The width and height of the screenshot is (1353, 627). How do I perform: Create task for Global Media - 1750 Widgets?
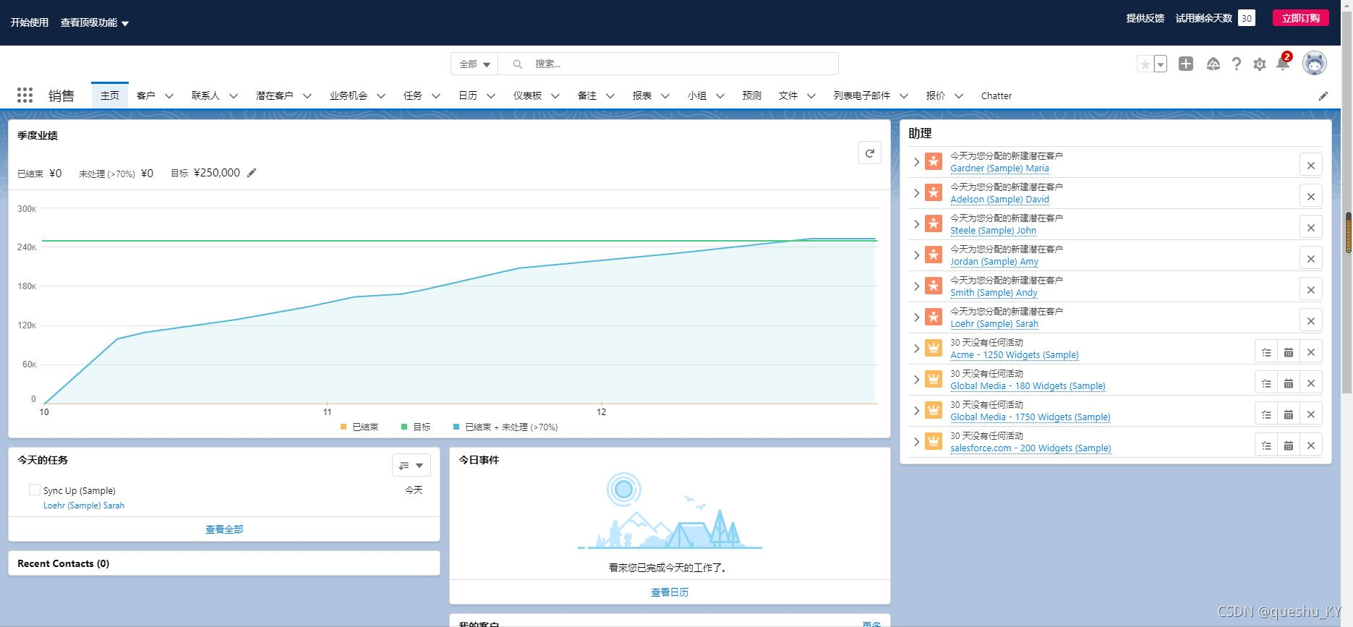click(x=1266, y=414)
